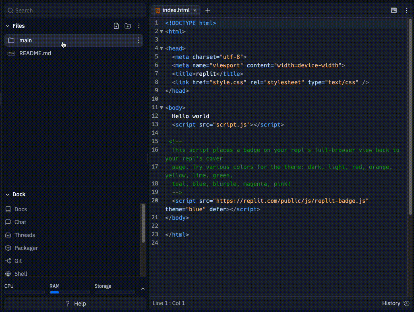Select the main folder row
414x312 pixels.
pos(74,40)
